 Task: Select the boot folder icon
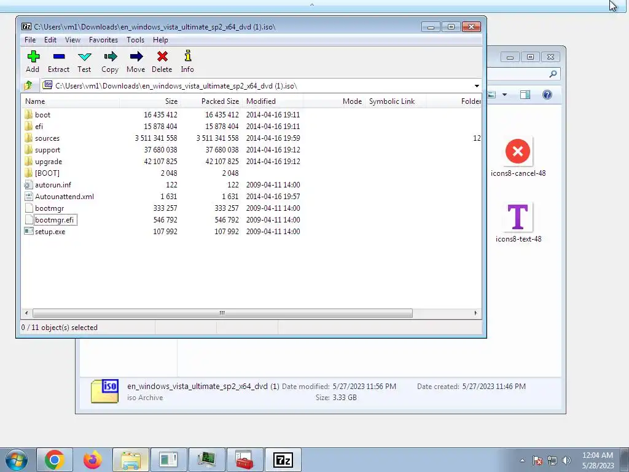[28, 114]
